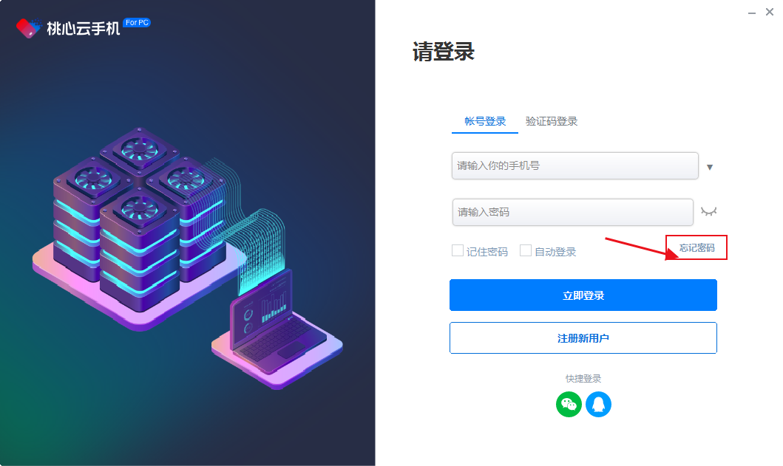Viewport: 783px width, 466px height.
Task: Close the login window
Action: point(770,12)
